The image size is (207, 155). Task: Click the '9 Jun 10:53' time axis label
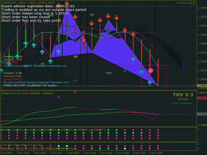23,153
